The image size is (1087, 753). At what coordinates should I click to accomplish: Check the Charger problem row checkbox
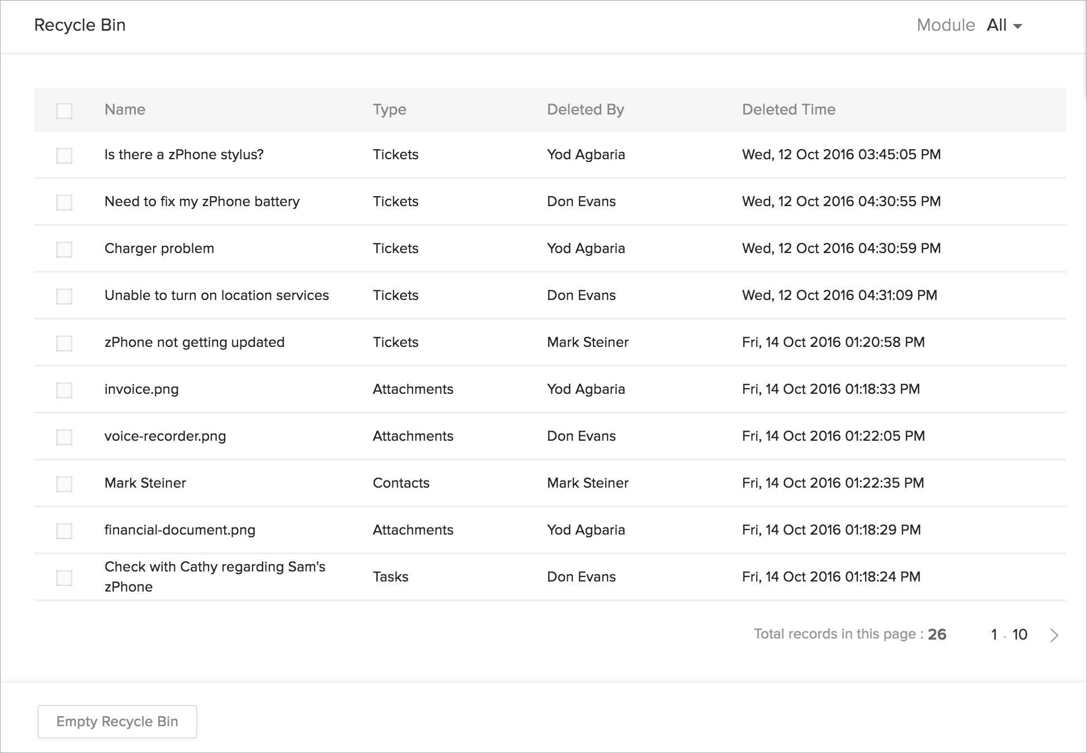pyautogui.click(x=64, y=249)
